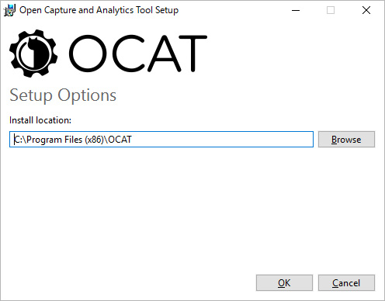Screen dimensions: 385x301
Task: Click the installer icon in the title bar
Action: tap(10, 10)
